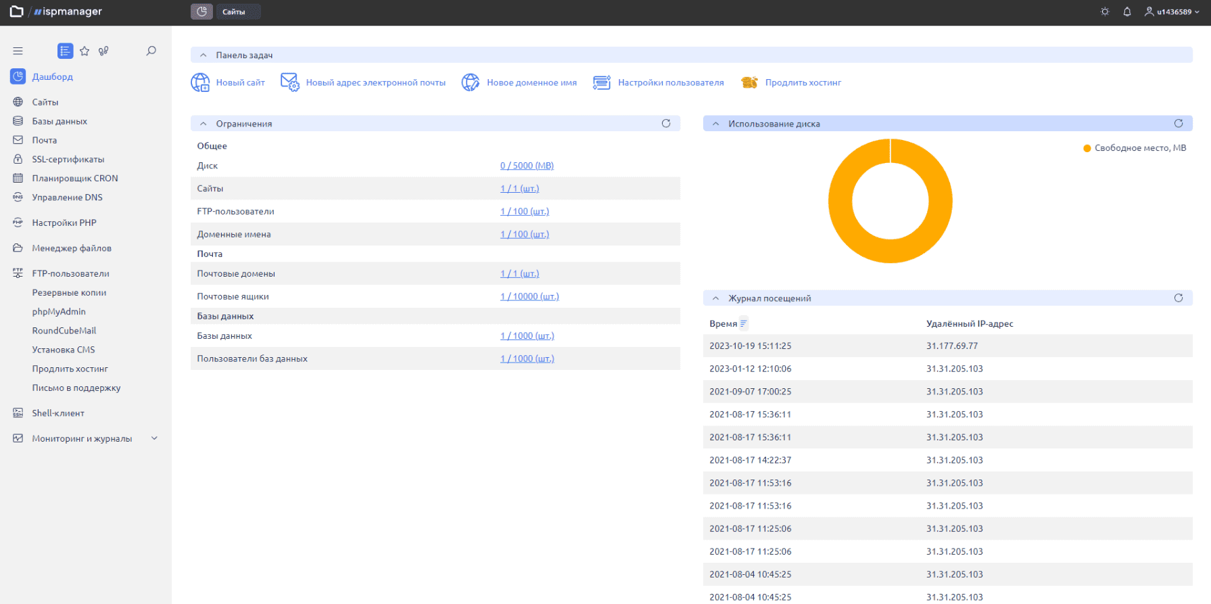Launch phpMyAdmin from sidebar
Viewport: 1211px width, 604px height.
click(x=59, y=312)
